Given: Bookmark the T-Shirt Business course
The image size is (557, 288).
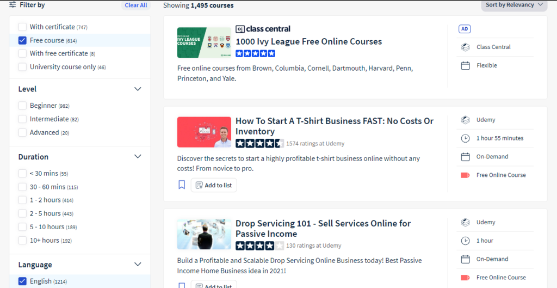Looking at the screenshot, I should point(182,185).
